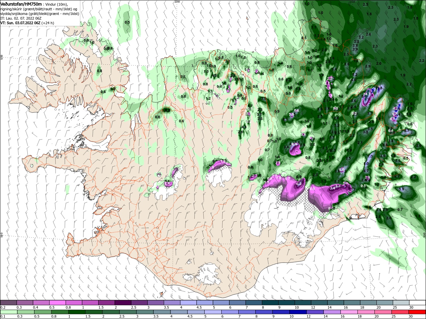Click the 20W longitude label at the top
This screenshot has width=426, height=319.
pos(177,2)
